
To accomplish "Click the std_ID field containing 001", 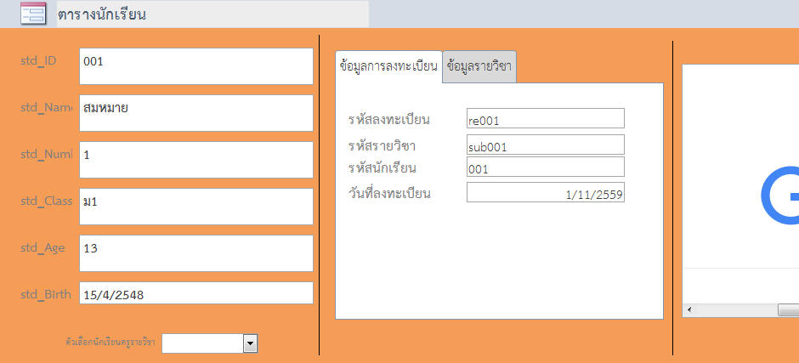I will pos(195,66).
